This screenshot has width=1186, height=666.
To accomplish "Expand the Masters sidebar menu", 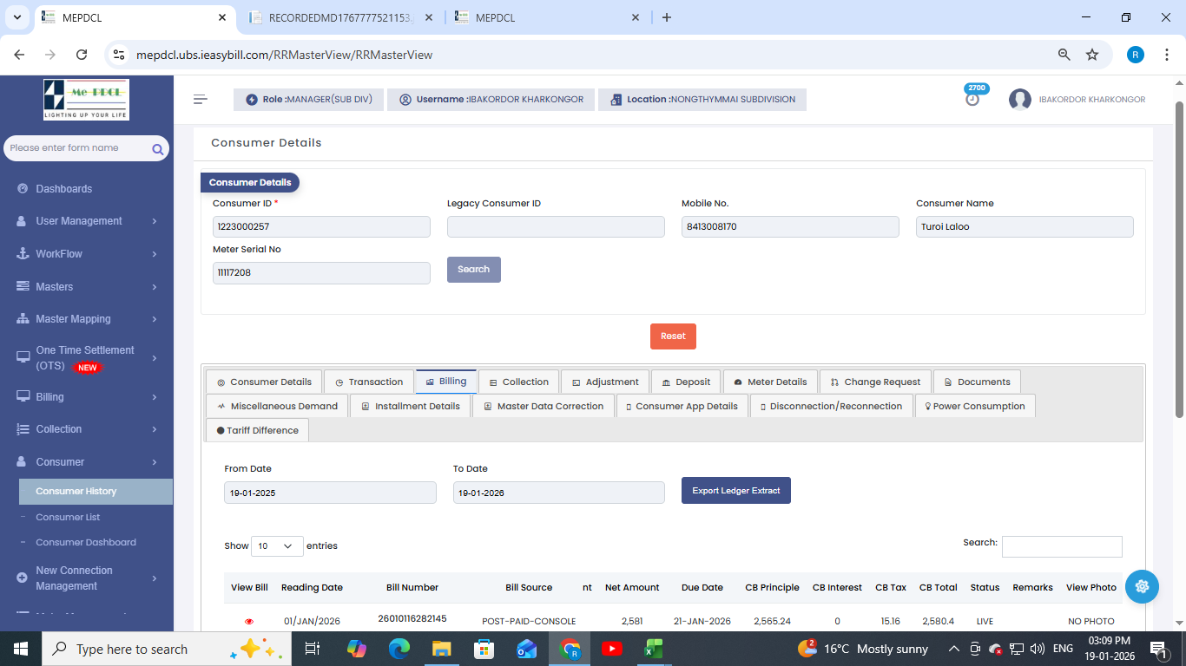I will pos(87,287).
